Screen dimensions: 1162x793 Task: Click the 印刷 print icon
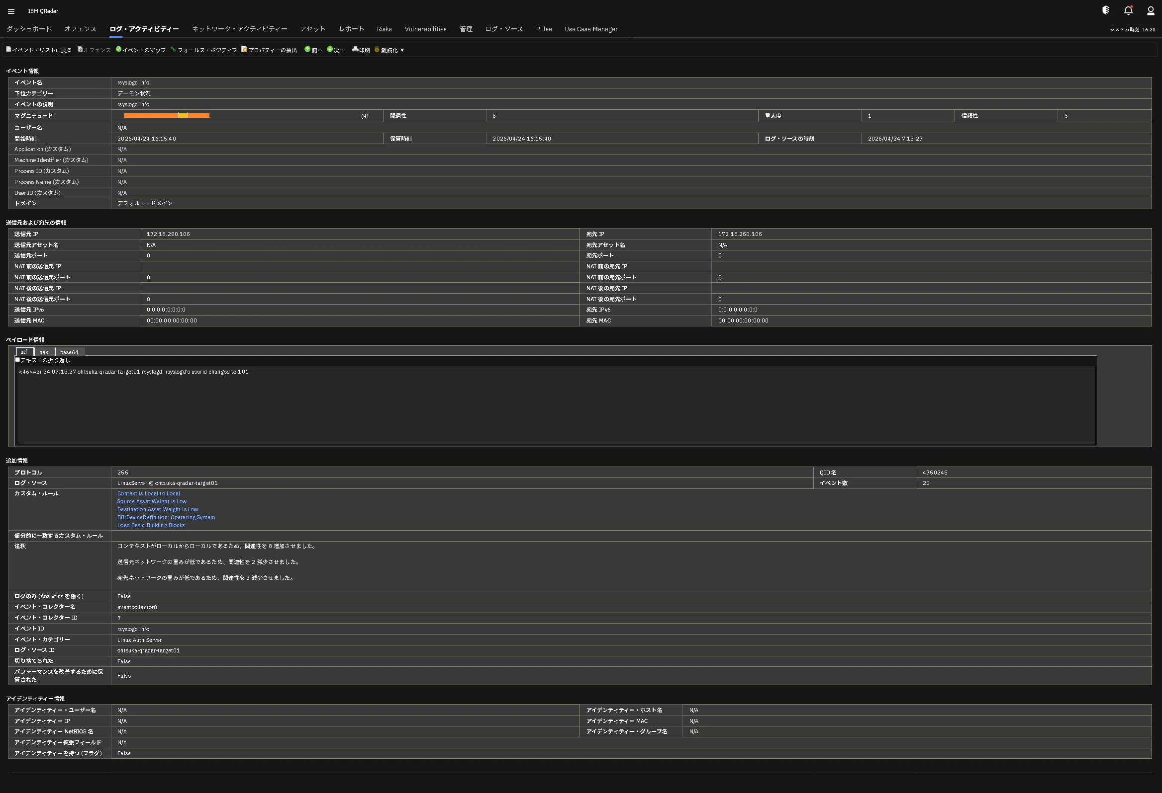click(x=361, y=49)
